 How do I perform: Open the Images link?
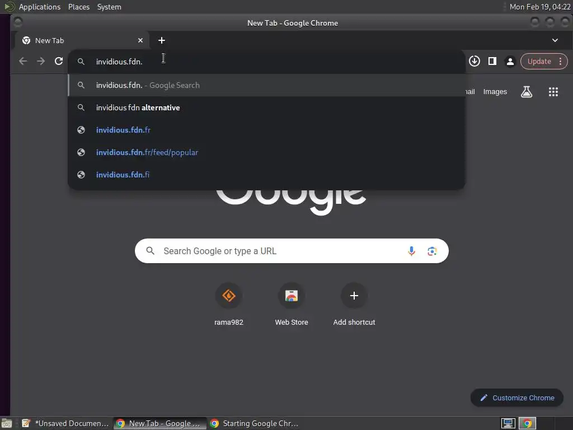495,92
